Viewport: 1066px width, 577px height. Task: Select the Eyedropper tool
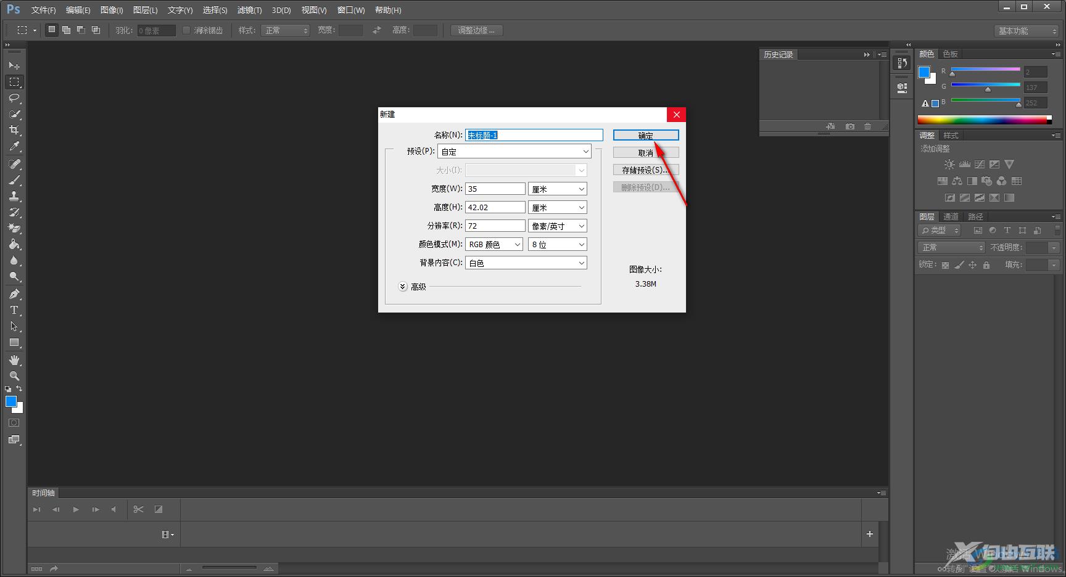click(14, 146)
